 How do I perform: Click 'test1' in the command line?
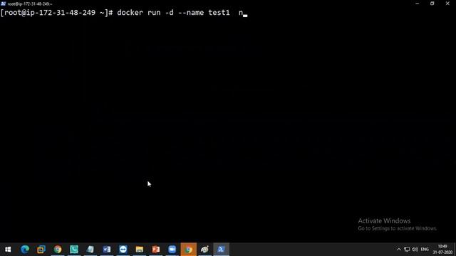[x=219, y=13]
